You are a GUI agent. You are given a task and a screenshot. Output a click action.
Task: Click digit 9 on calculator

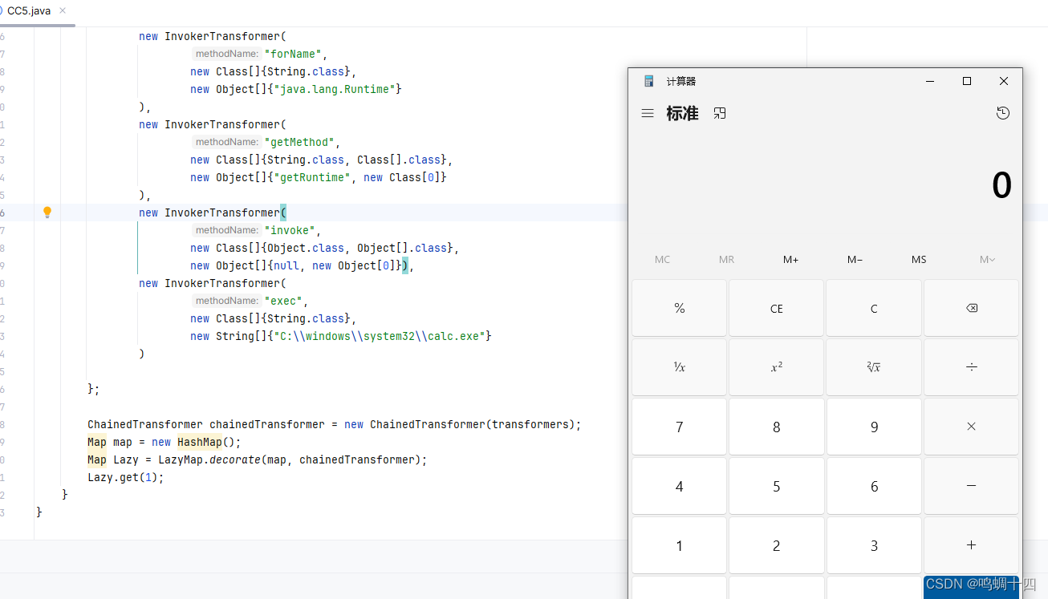pyautogui.click(x=875, y=427)
